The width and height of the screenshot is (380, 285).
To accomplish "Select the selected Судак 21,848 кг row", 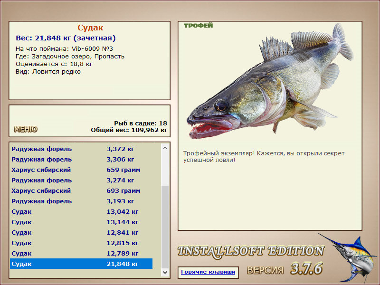I will (81, 264).
